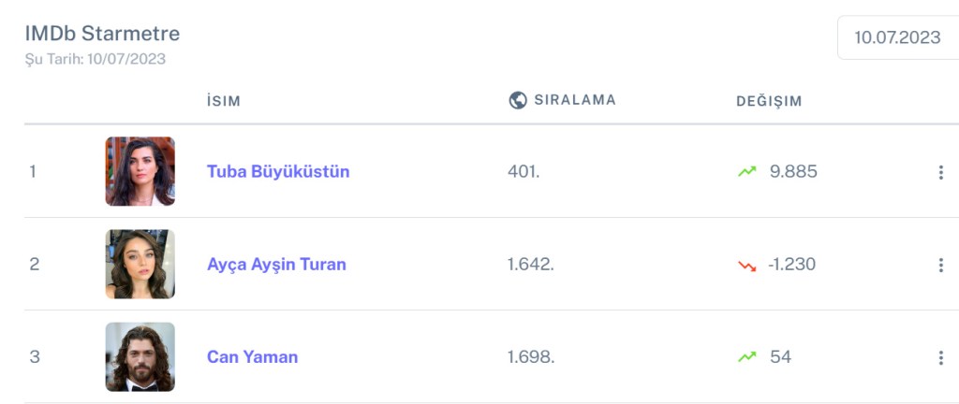The image size is (959, 404).
Task: Open the options menu for Tuba Büyüküstün
Action: coord(940,172)
